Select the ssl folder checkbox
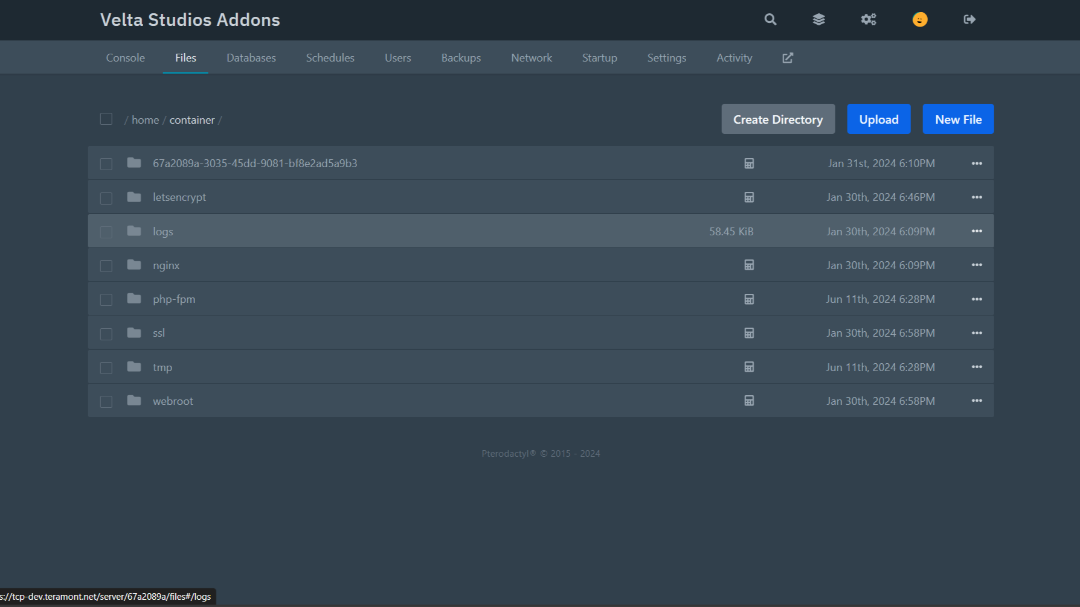 coord(106,334)
